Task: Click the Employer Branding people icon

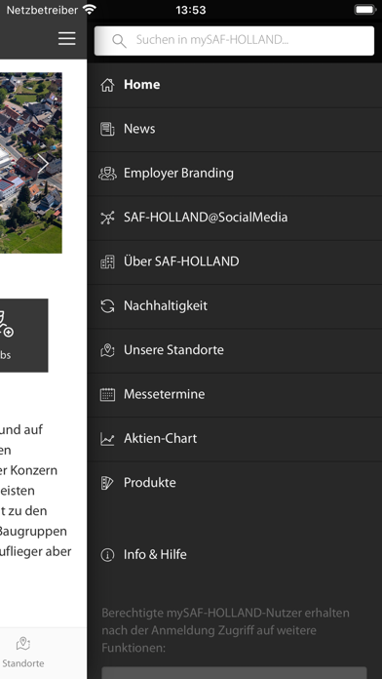Action: [x=107, y=174]
